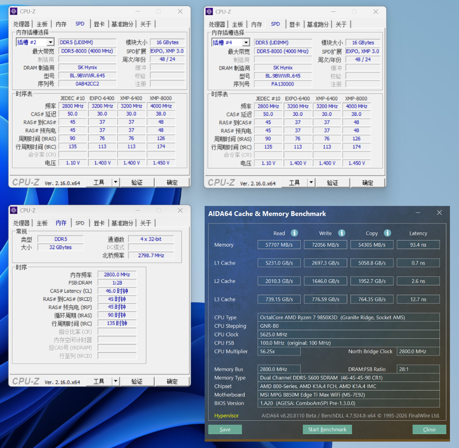Open the slot #2 dropdown in CPU-Z

tap(51, 42)
